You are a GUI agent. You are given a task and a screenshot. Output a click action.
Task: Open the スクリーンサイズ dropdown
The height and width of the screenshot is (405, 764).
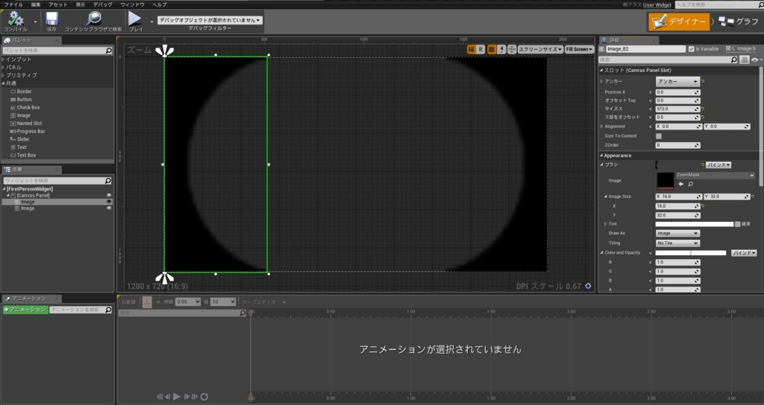coord(540,49)
